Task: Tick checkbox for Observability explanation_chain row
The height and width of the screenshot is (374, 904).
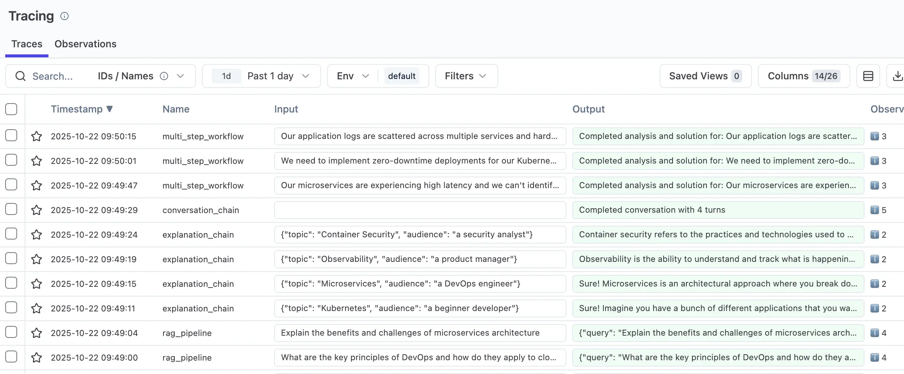Action: pyautogui.click(x=11, y=259)
